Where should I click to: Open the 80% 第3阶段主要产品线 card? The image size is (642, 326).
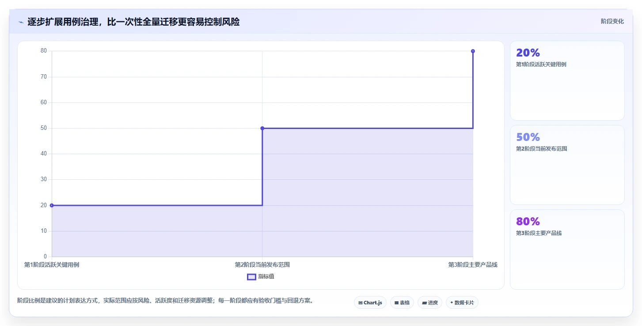point(567,250)
